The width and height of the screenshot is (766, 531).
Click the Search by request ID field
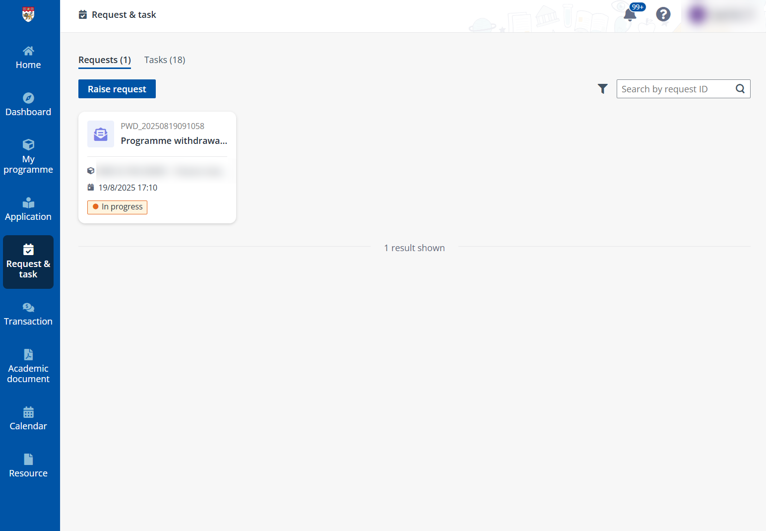(675, 89)
